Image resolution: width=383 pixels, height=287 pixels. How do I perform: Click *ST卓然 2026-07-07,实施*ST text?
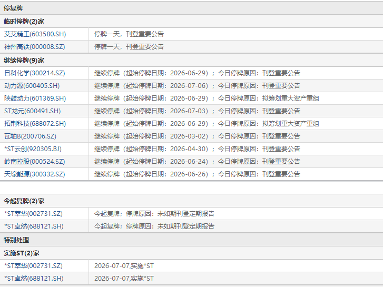coord(124,279)
